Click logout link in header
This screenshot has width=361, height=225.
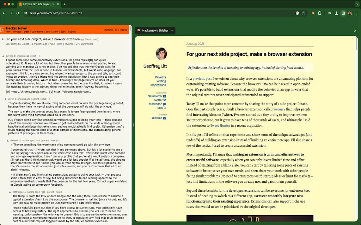click(x=123, y=30)
